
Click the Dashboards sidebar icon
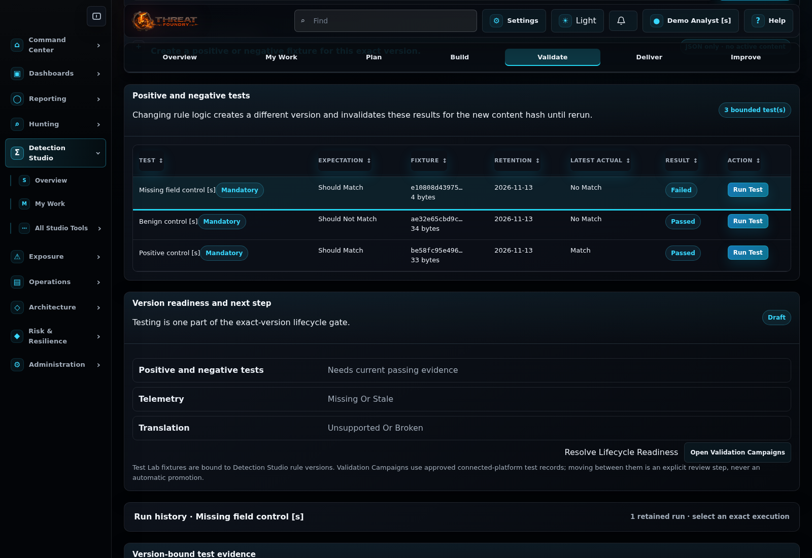(x=17, y=74)
